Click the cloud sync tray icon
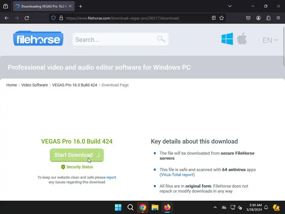Screen dimensions: 285x214 coord(224,207)
